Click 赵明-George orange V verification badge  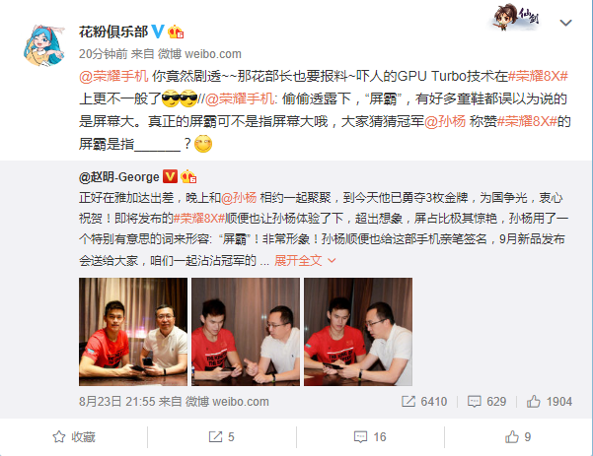(170, 176)
